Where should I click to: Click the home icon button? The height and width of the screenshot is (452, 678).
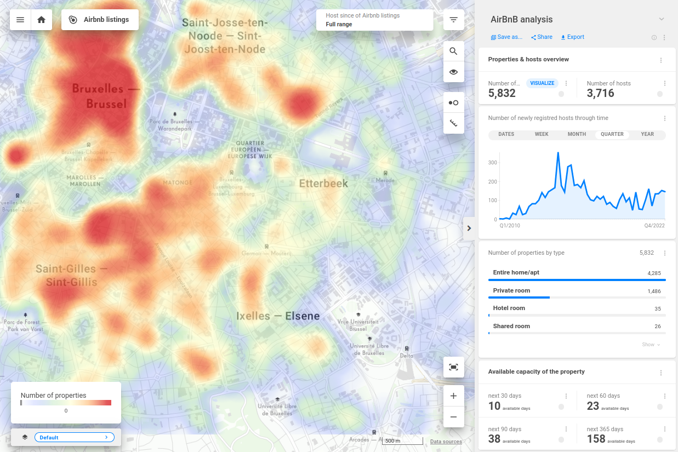click(x=41, y=20)
